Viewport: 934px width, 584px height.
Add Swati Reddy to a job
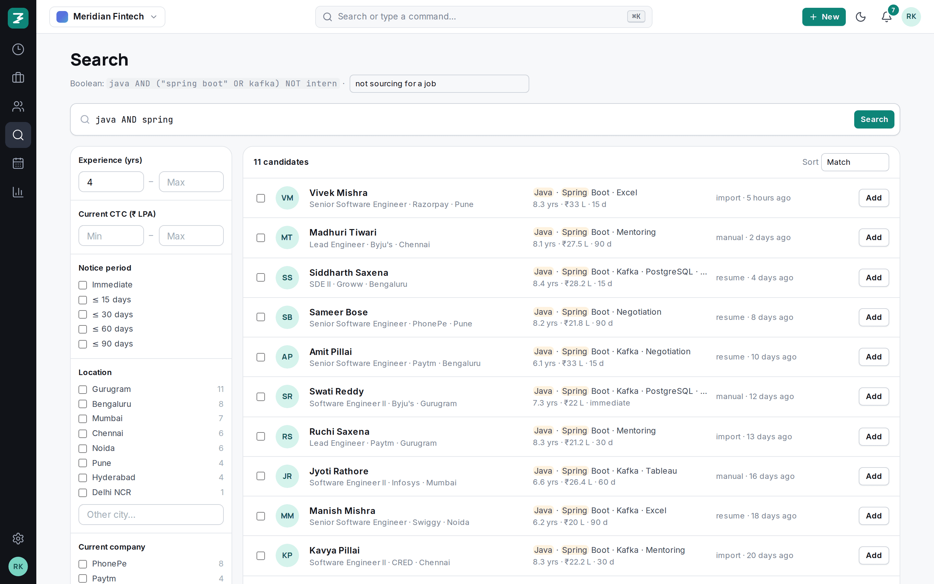874,396
